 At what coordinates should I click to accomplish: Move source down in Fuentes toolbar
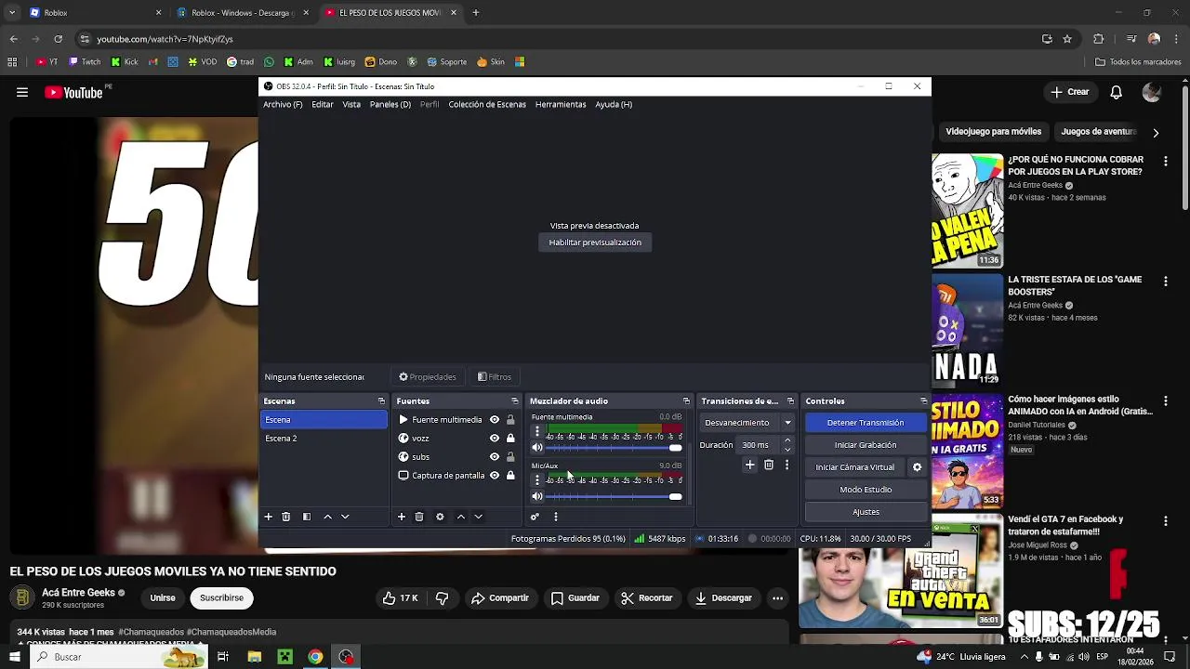coord(478,517)
